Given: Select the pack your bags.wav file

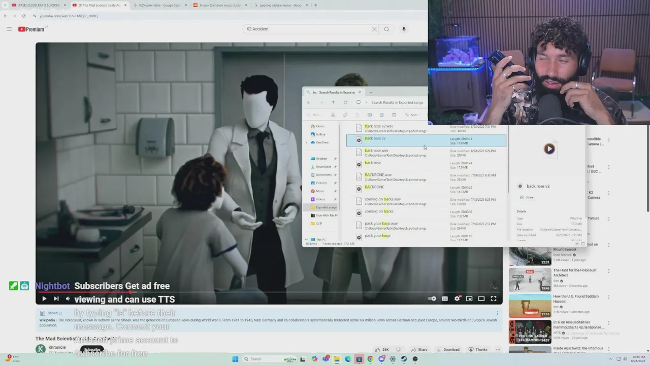Looking at the screenshot, I should 427,226.
